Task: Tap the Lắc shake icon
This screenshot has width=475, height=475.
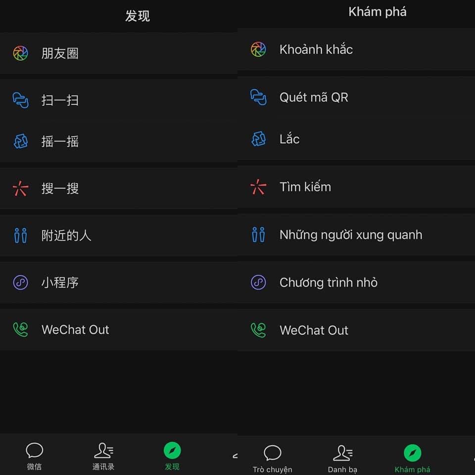Action: click(x=258, y=139)
